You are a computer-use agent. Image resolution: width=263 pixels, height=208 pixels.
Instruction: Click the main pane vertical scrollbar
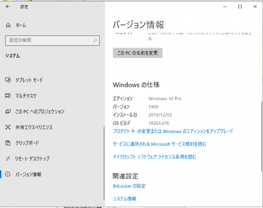pos(261,137)
